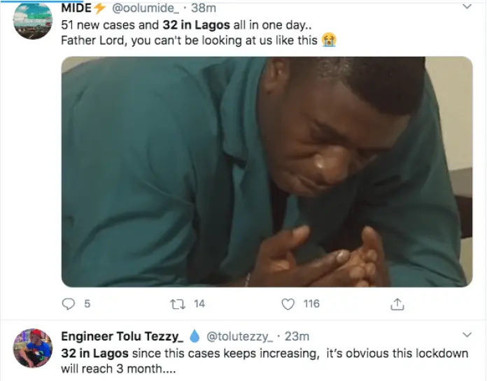Image resolution: width=487 pixels, height=381 pixels.
Task: Open the crying man image in the tweet
Action: pos(267,171)
